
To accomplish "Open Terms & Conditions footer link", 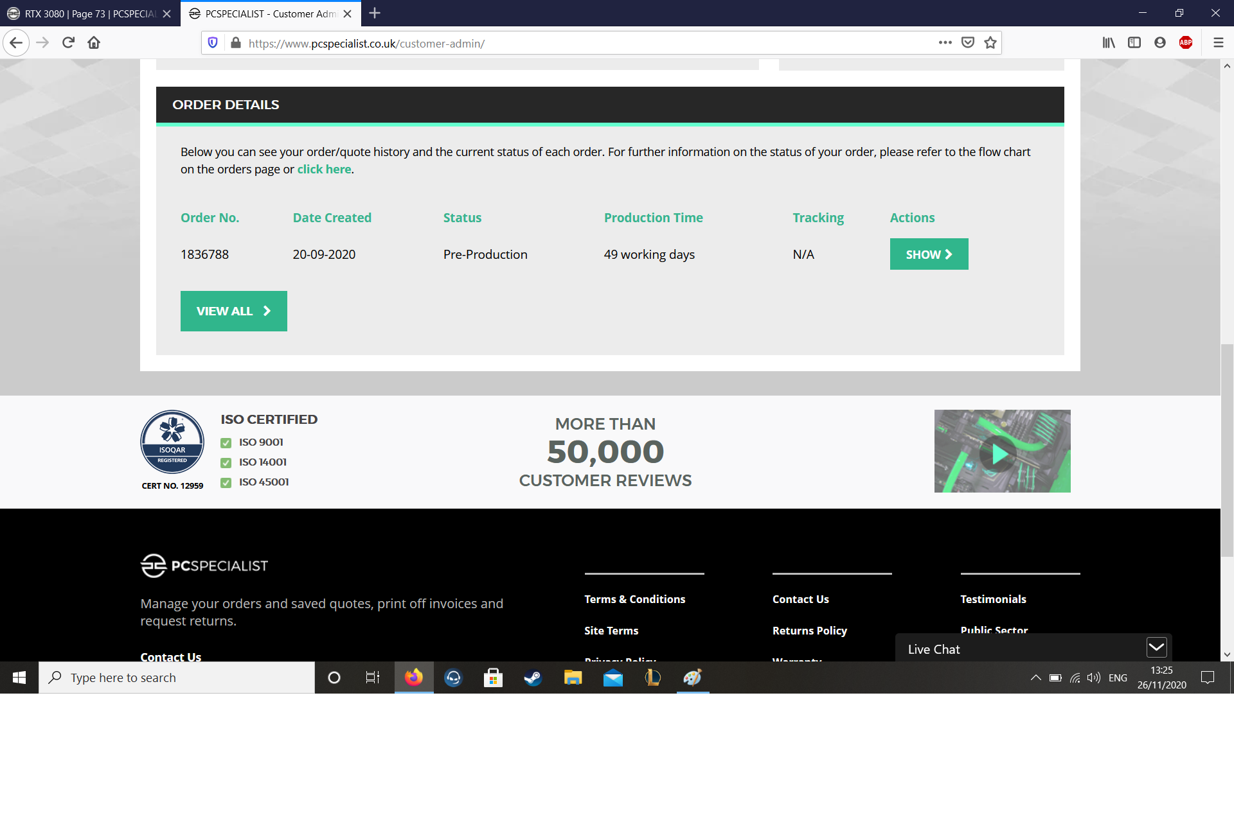I will click(634, 599).
